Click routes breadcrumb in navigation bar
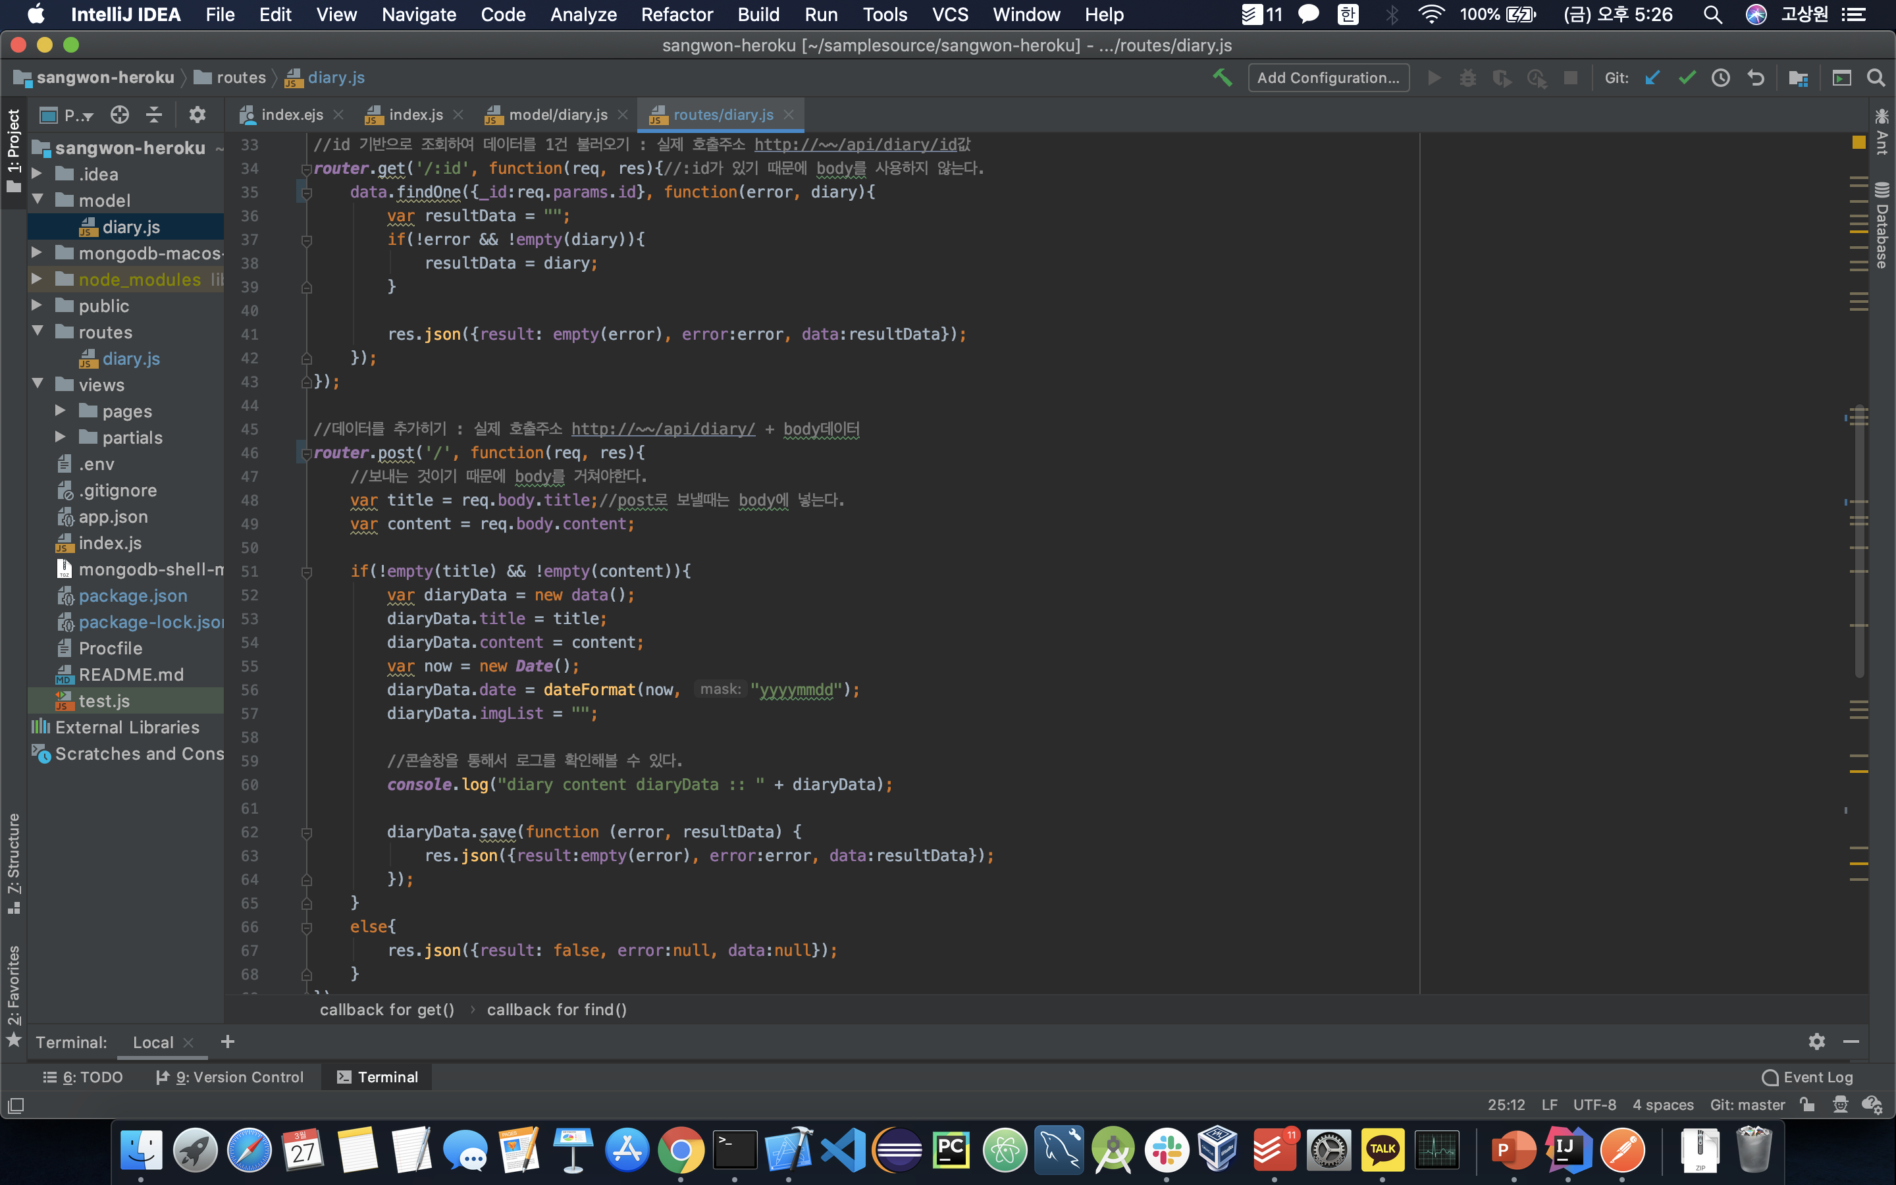 [231, 78]
